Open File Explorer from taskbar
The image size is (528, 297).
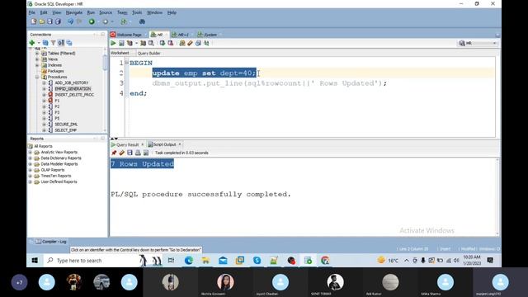pos(205,261)
